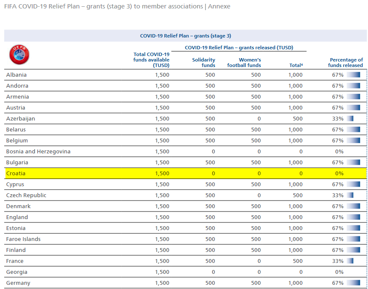The width and height of the screenshot is (368, 289).
Task: Select the Bulgaria country name
Action: click(17, 163)
